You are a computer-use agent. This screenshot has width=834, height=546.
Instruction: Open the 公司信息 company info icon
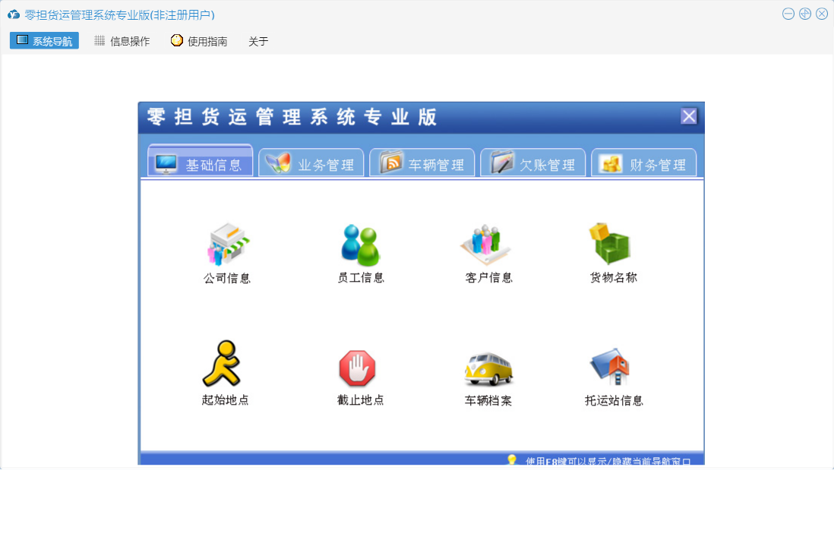click(x=227, y=245)
